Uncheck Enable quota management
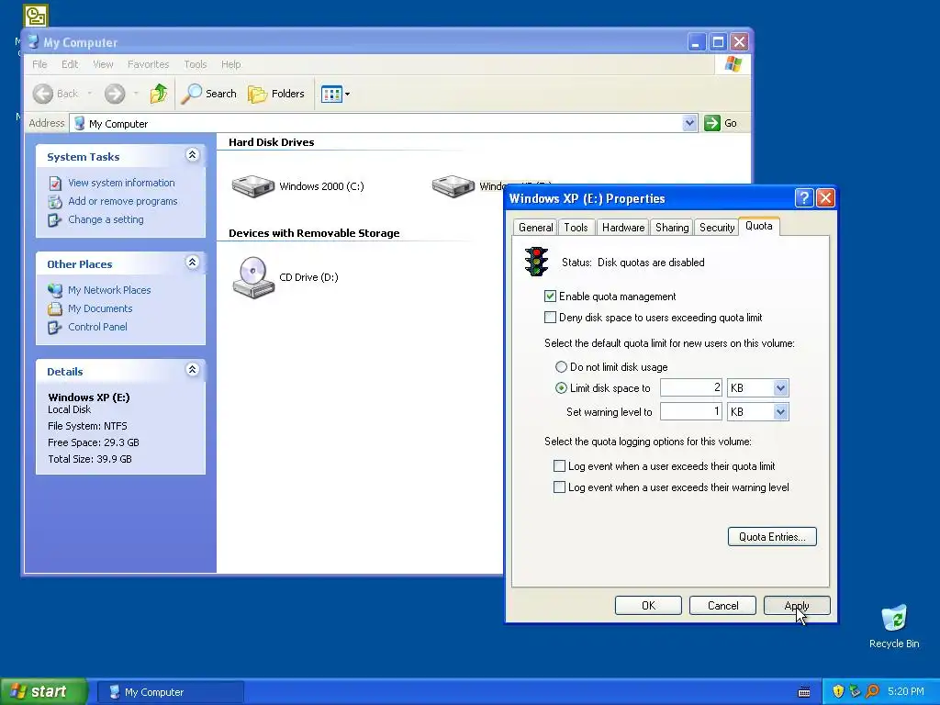940x705 pixels. tap(550, 297)
